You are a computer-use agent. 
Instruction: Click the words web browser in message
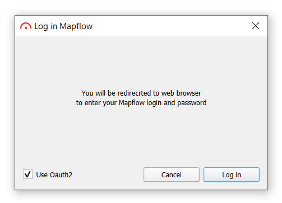(x=181, y=93)
